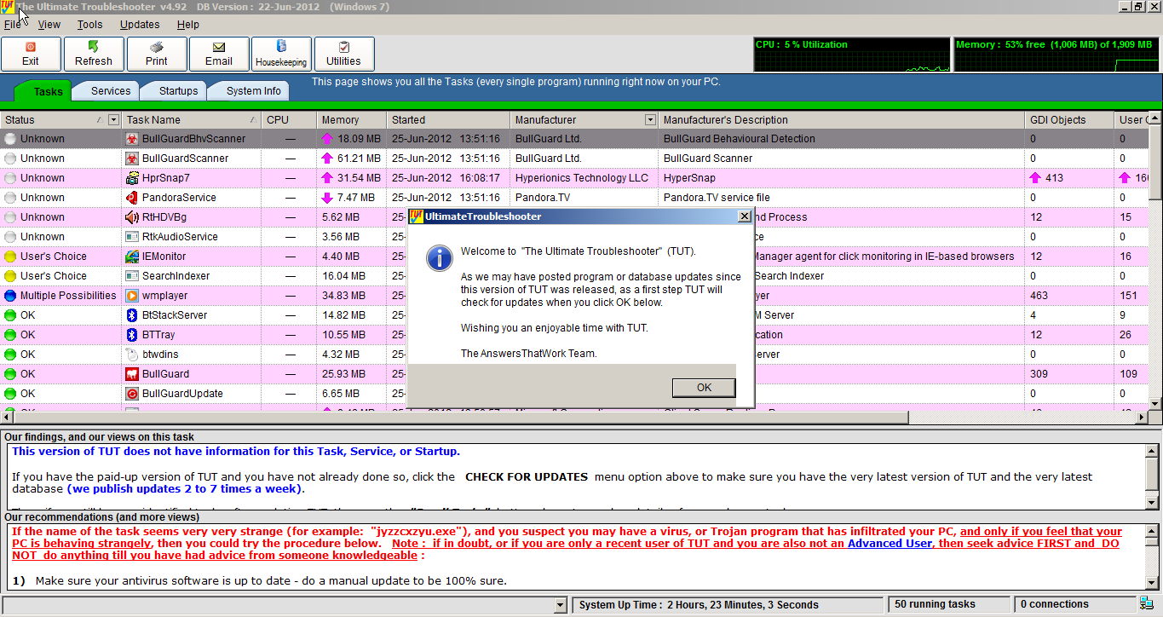The width and height of the screenshot is (1163, 617).
Task: Click the RtHDVBg speaker icon
Action: [132, 216]
